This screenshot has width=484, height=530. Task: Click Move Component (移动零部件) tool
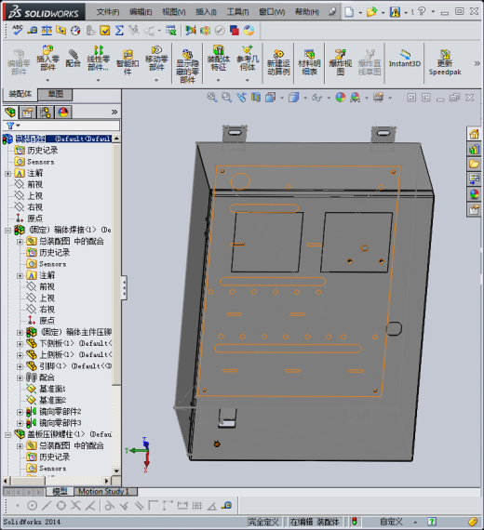click(x=156, y=59)
